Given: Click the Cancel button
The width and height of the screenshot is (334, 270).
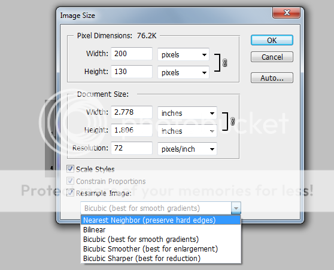Looking at the screenshot, I should pos(272,57).
